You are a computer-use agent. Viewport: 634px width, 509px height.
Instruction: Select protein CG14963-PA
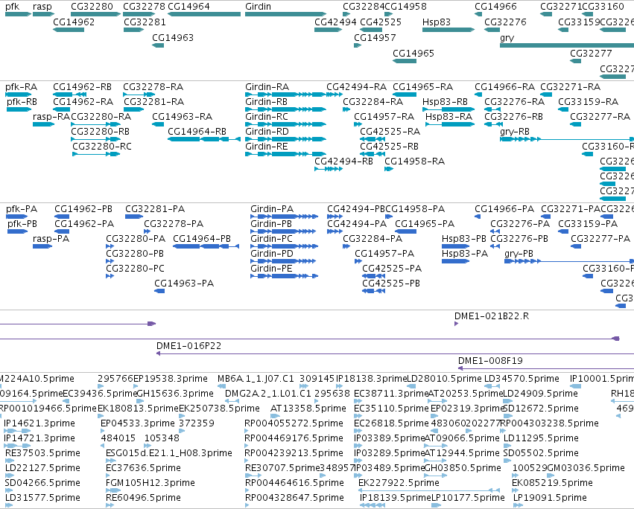[x=184, y=284]
